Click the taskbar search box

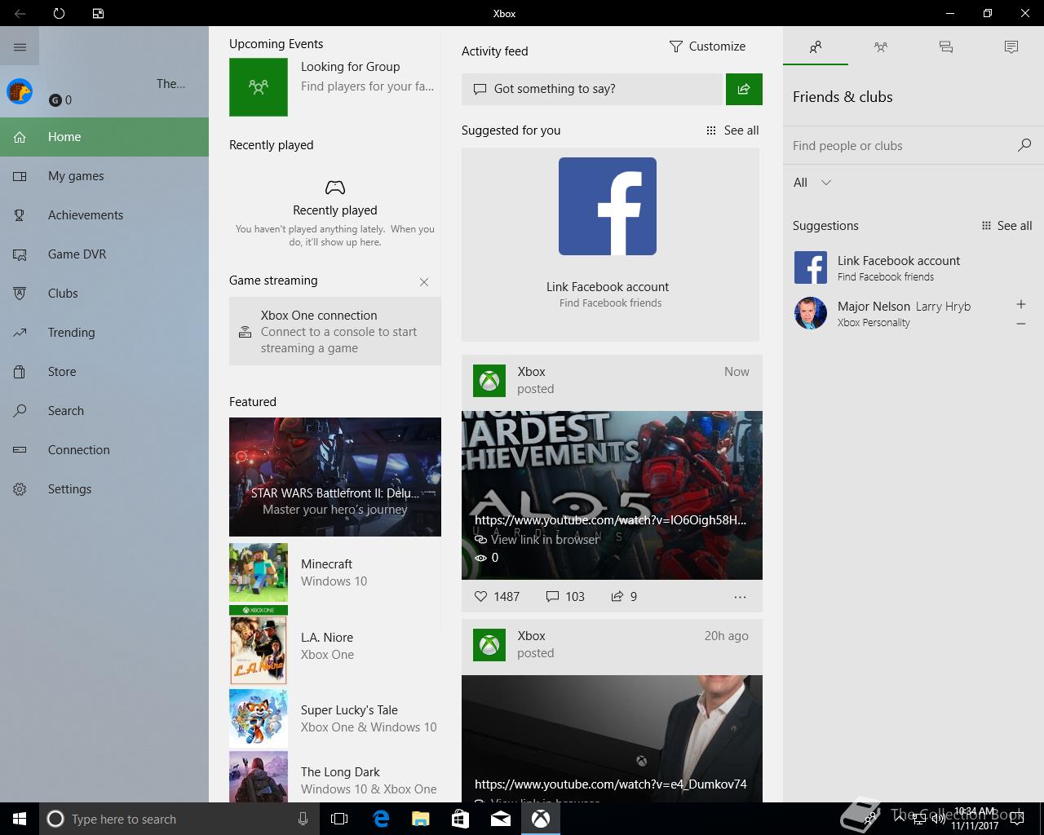178,819
